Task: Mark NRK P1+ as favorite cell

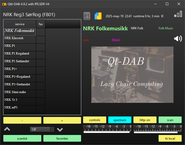Action: pos(41,70)
